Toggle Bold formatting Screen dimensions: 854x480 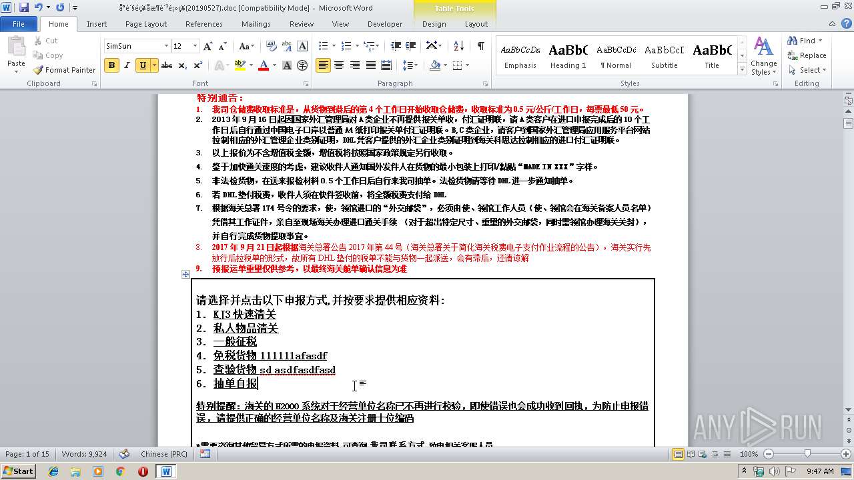pyautogui.click(x=111, y=65)
